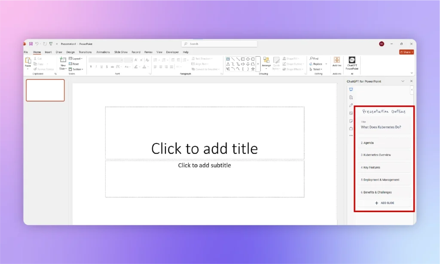Viewport: 440px width, 264px height.
Task: Switch to the Design tab
Action: click(70, 52)
